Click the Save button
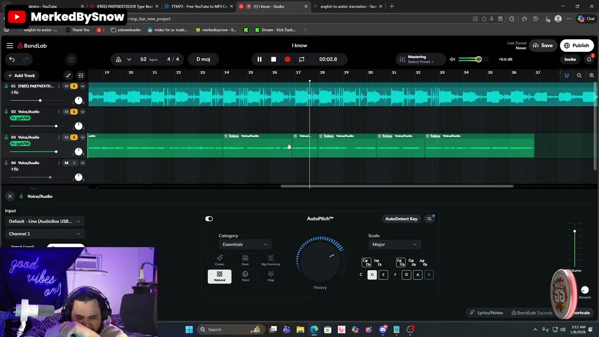Screen dimensions: 599x337 (542, 45)
